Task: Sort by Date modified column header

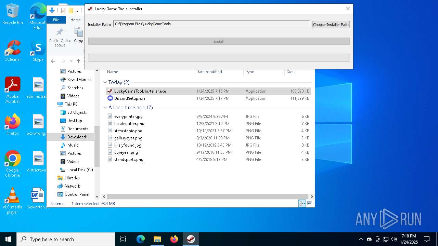Action: (x=209, y=72)
